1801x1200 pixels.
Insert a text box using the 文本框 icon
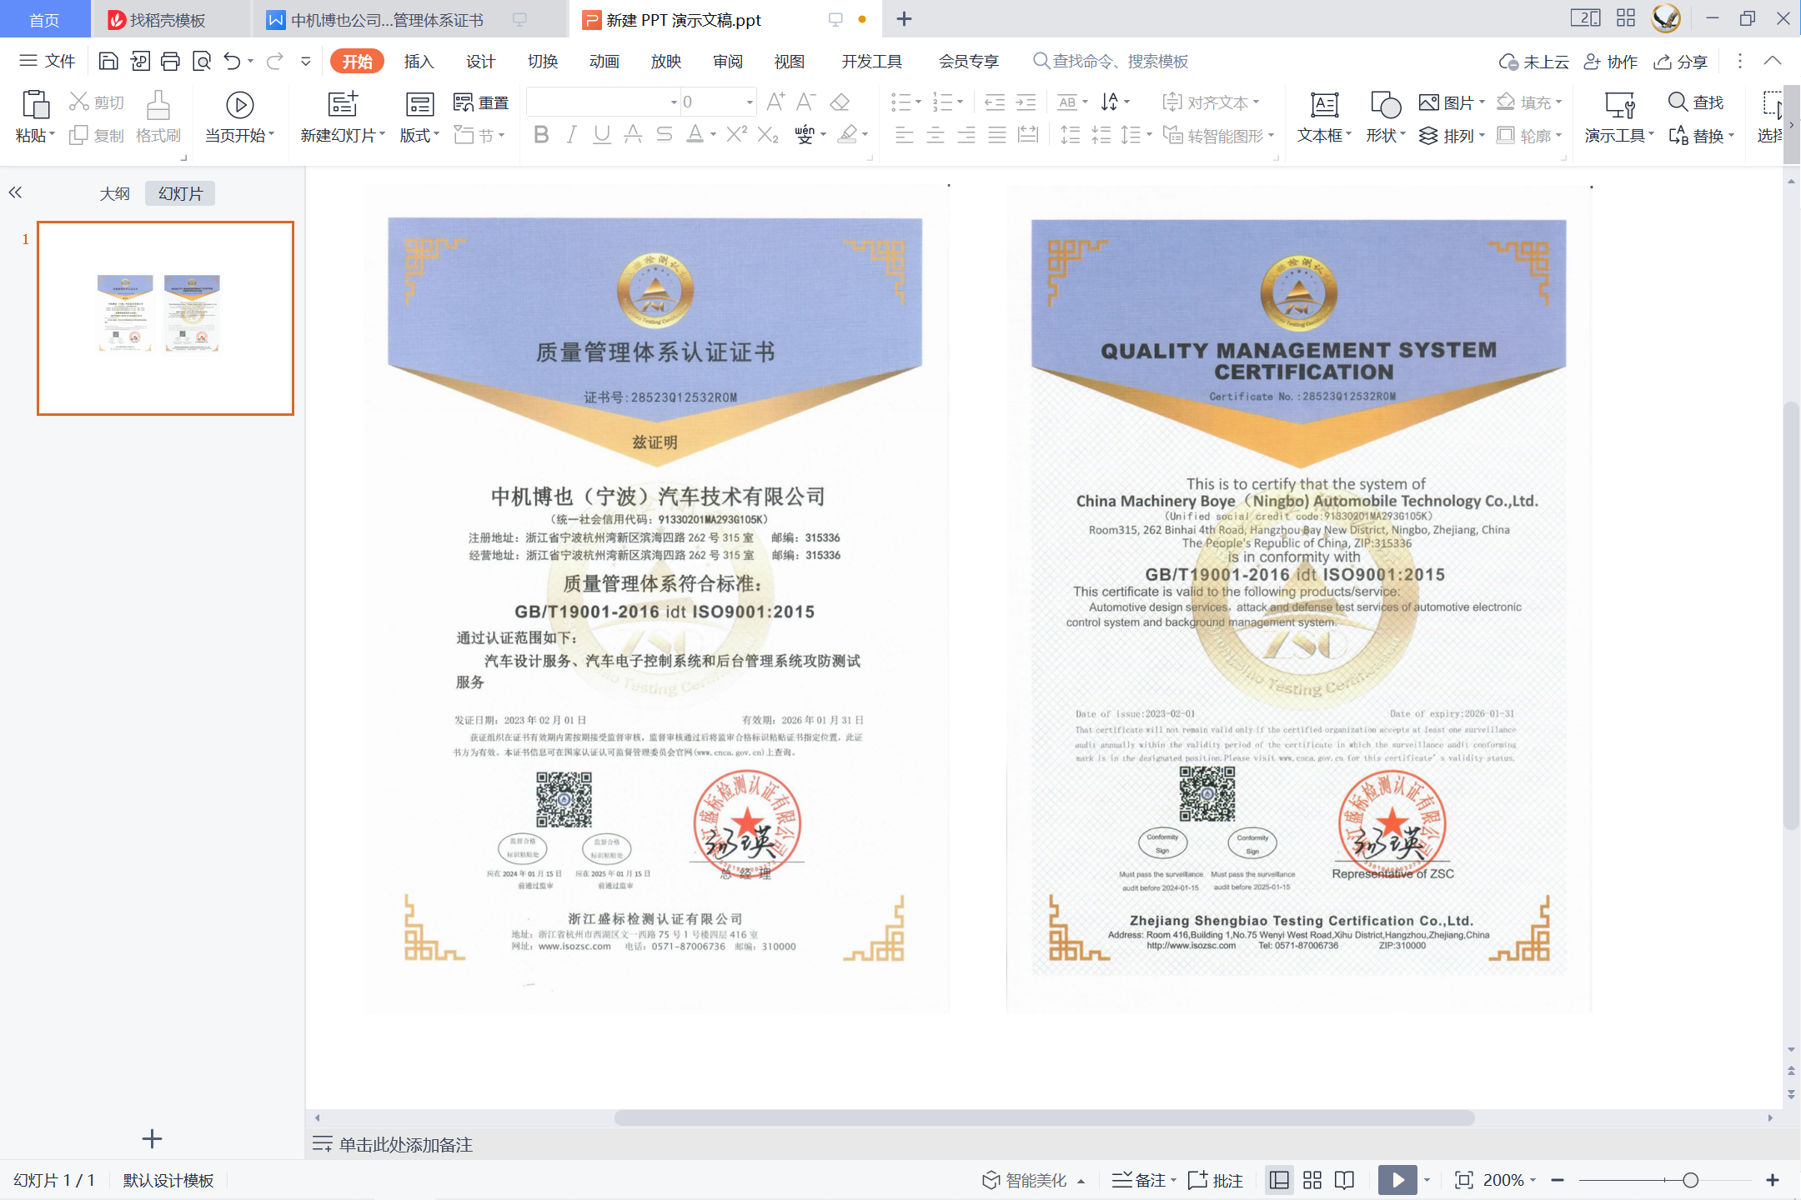click(x=1323, y=105)
